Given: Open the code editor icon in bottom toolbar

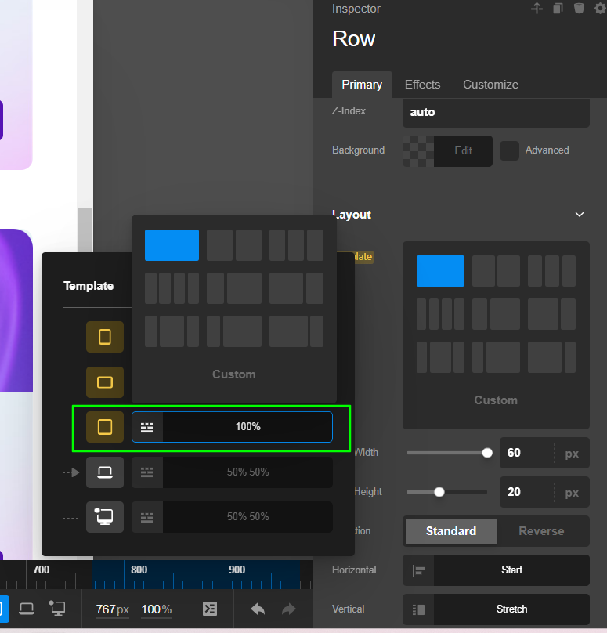Looking at the screenshot, I should 210,609.
